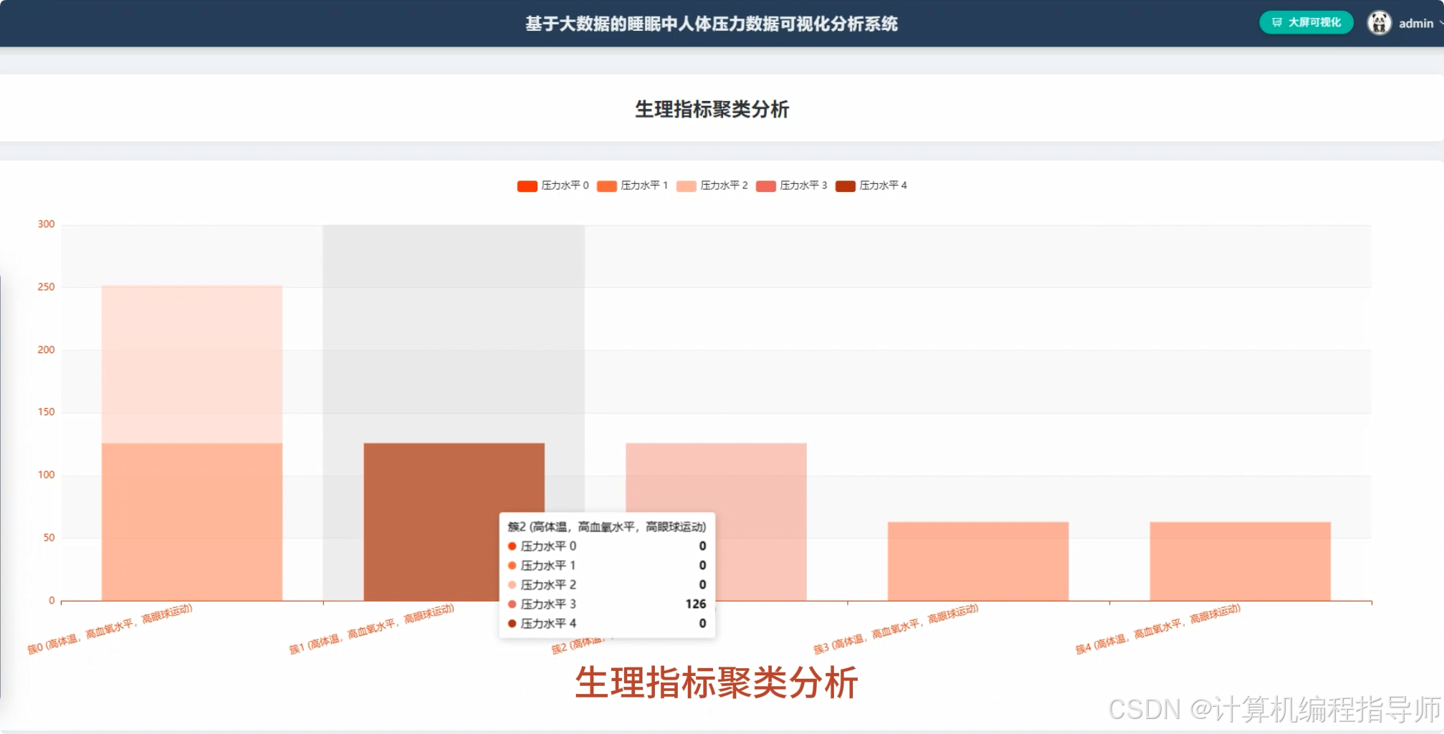Viewport: 1444px width, 734px height.
Task: Open the admin user dropdown
Action: click(x=1405, y=23)
